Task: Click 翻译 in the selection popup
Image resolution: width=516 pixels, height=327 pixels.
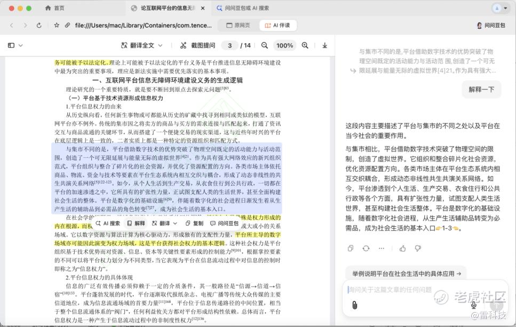Action: click(161, 224)
